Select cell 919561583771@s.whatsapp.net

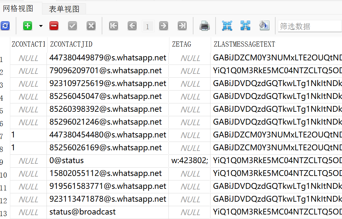tap(107, 187)
